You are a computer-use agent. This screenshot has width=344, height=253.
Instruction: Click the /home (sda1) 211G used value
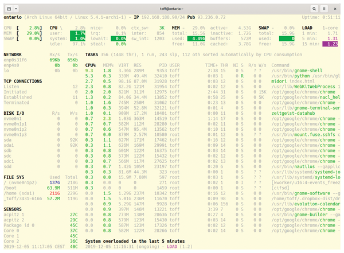54,193
